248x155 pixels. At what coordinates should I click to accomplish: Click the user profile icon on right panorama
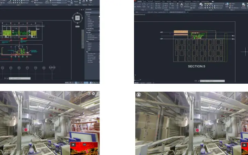[x=139, y=95]
